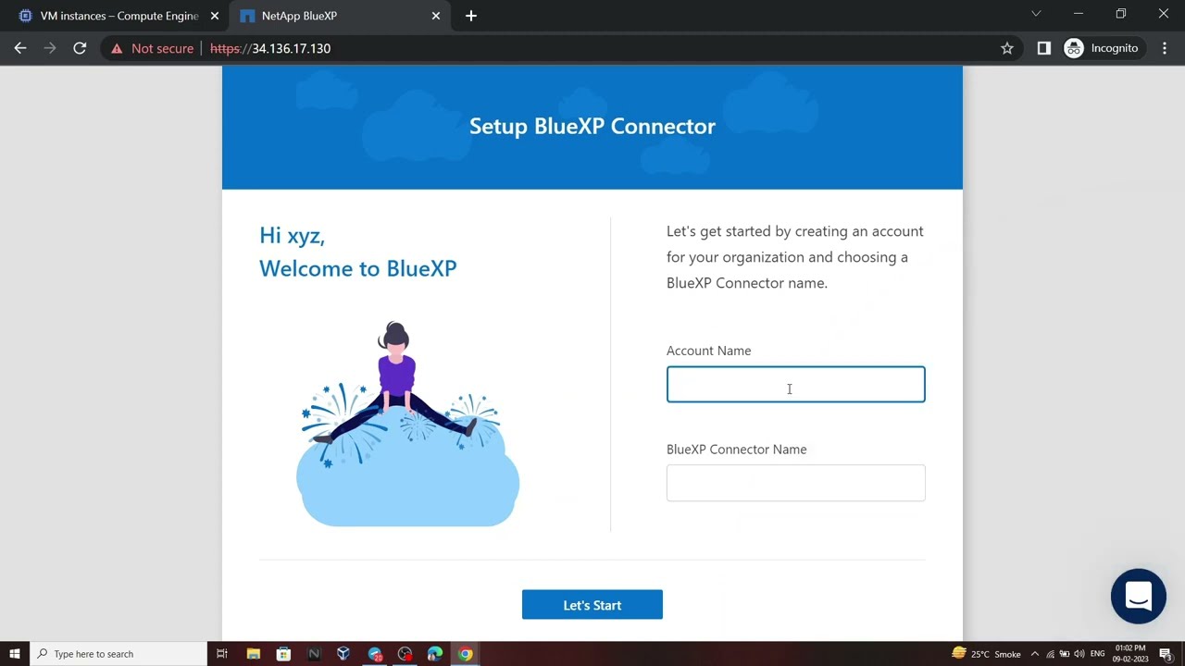
Task: Click the celebrating woman on cloud illustration
Action: [x=407, y=424]
